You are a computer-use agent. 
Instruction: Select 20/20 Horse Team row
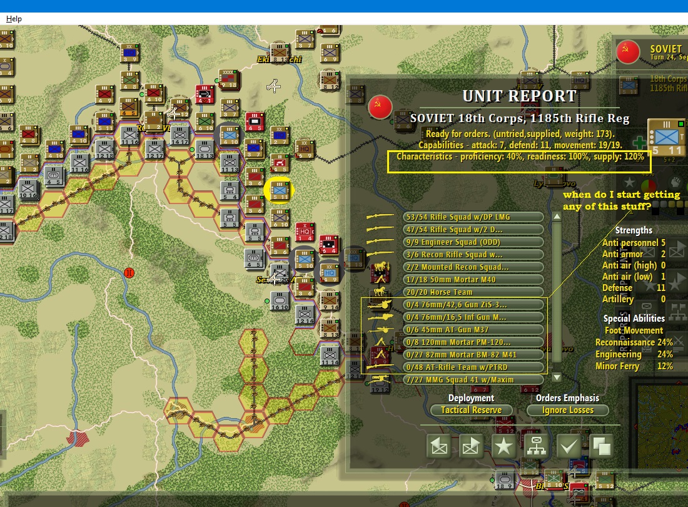coord(473,292)
